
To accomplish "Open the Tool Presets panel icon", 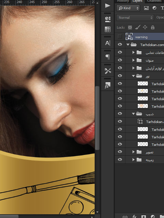I will click(x=108, y=71).
